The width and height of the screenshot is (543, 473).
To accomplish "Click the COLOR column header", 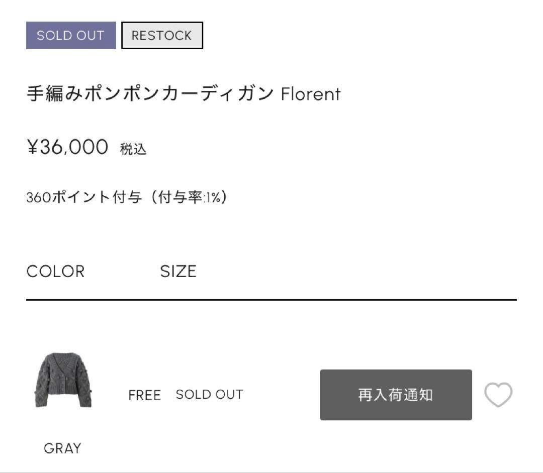I will click(x=55, y=272).
